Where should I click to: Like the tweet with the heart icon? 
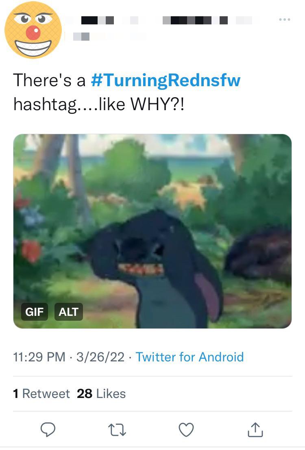(x=187, y=430)
